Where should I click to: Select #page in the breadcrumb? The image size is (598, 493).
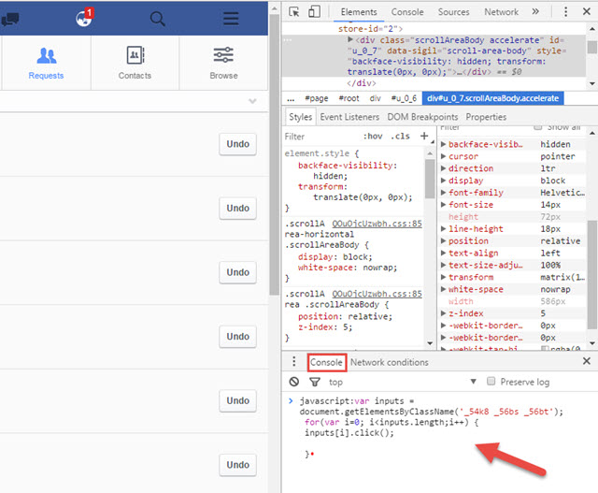coord(317,98)
